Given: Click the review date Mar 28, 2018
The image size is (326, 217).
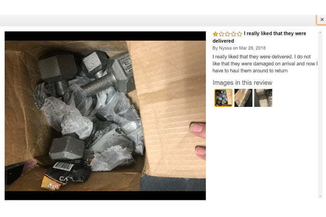Looking at the screenshot, I should point(252,48).
